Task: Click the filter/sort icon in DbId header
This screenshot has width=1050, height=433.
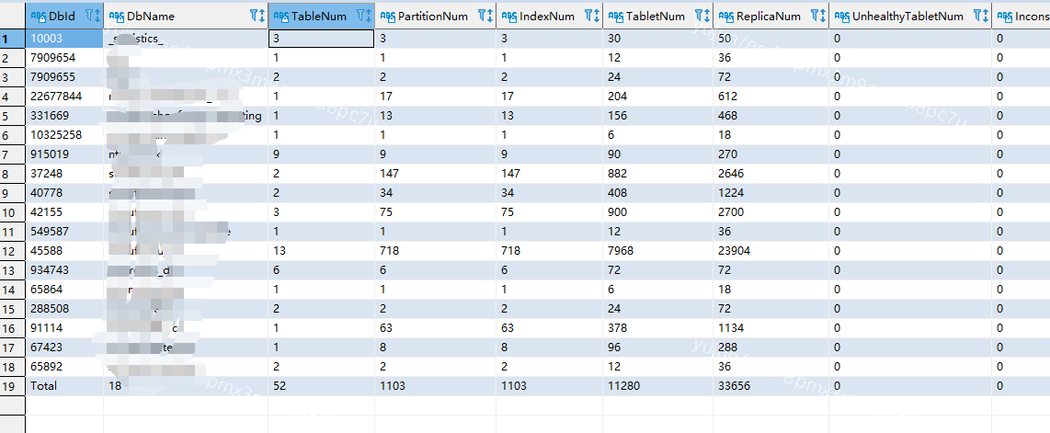Action: [x=91, y=16]
